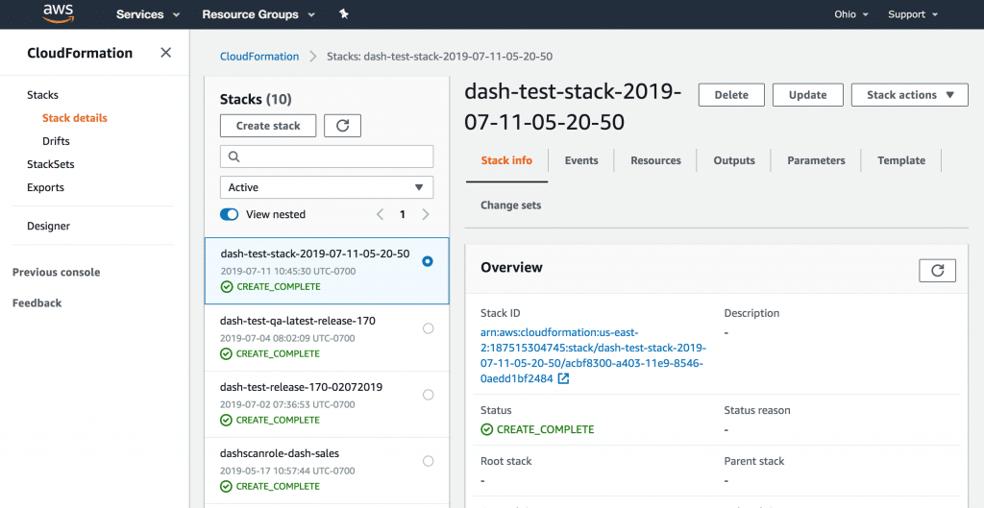Go to previous page of stacks
The image size is (984, 508).
click(380, 214)
